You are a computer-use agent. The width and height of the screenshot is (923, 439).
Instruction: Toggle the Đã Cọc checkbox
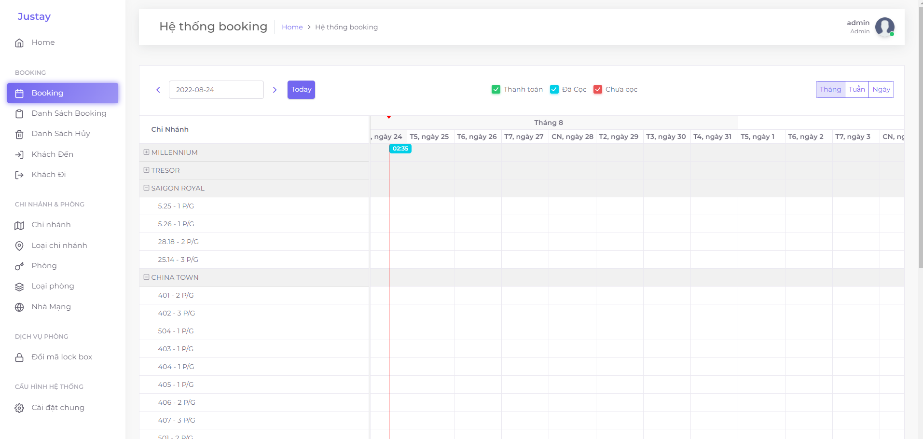tap(554, 89)
